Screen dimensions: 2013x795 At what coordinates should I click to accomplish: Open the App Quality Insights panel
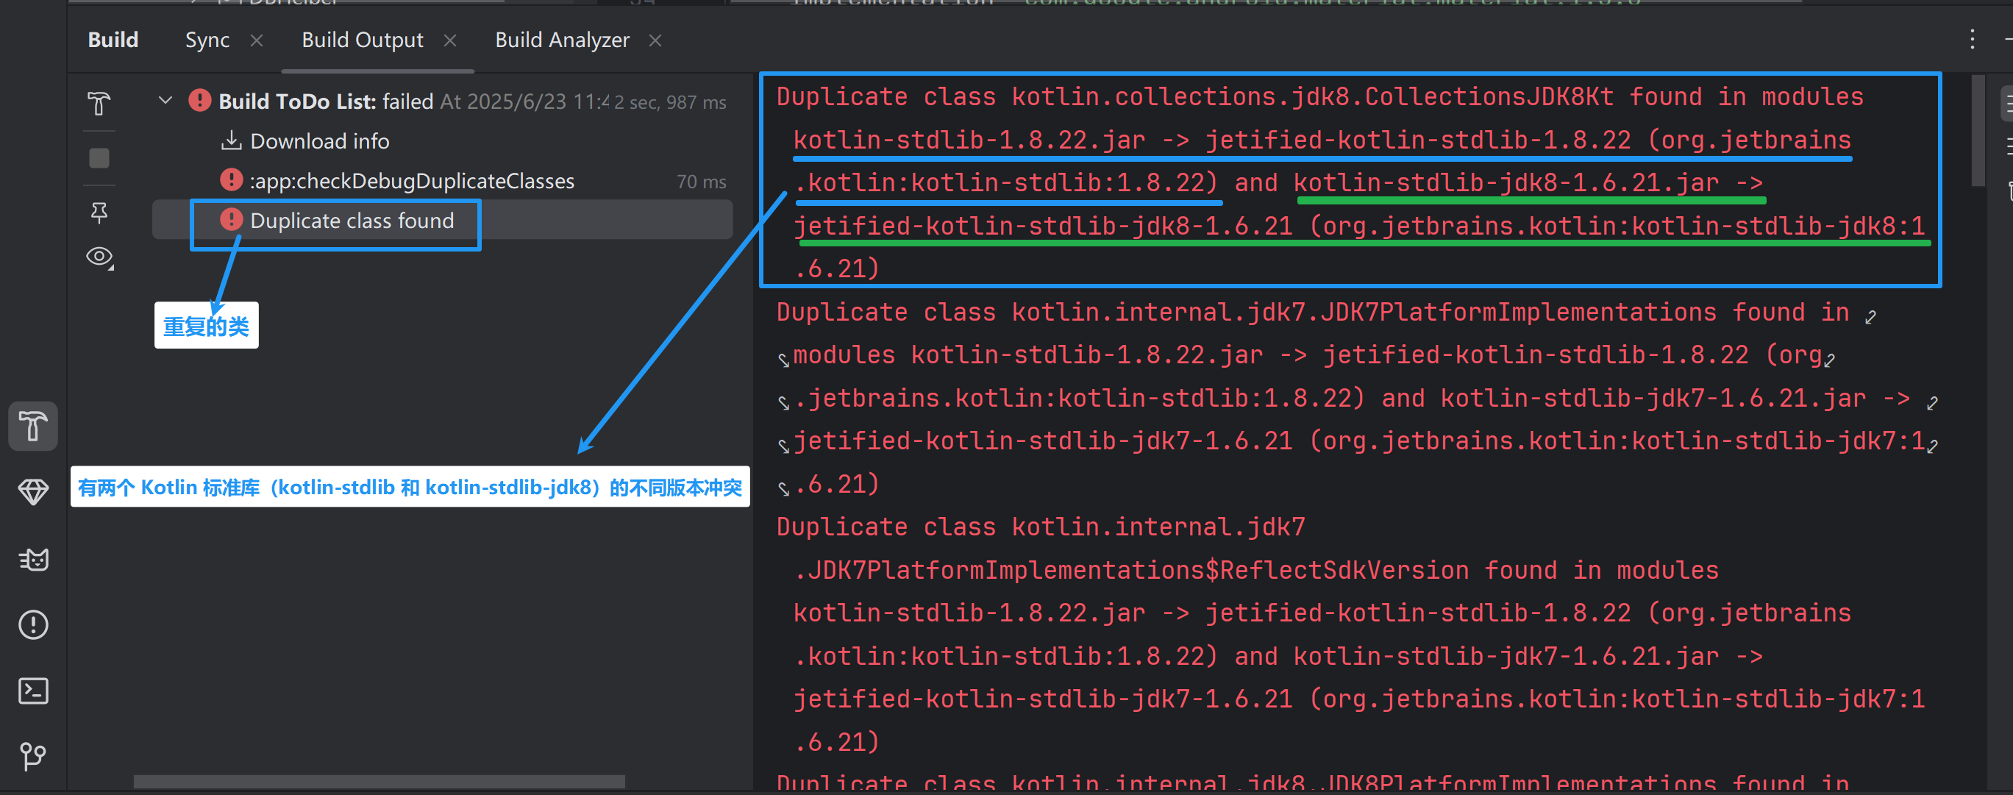(33, 492)
